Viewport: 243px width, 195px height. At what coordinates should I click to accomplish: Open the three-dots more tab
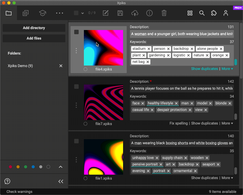pos(60,13)
